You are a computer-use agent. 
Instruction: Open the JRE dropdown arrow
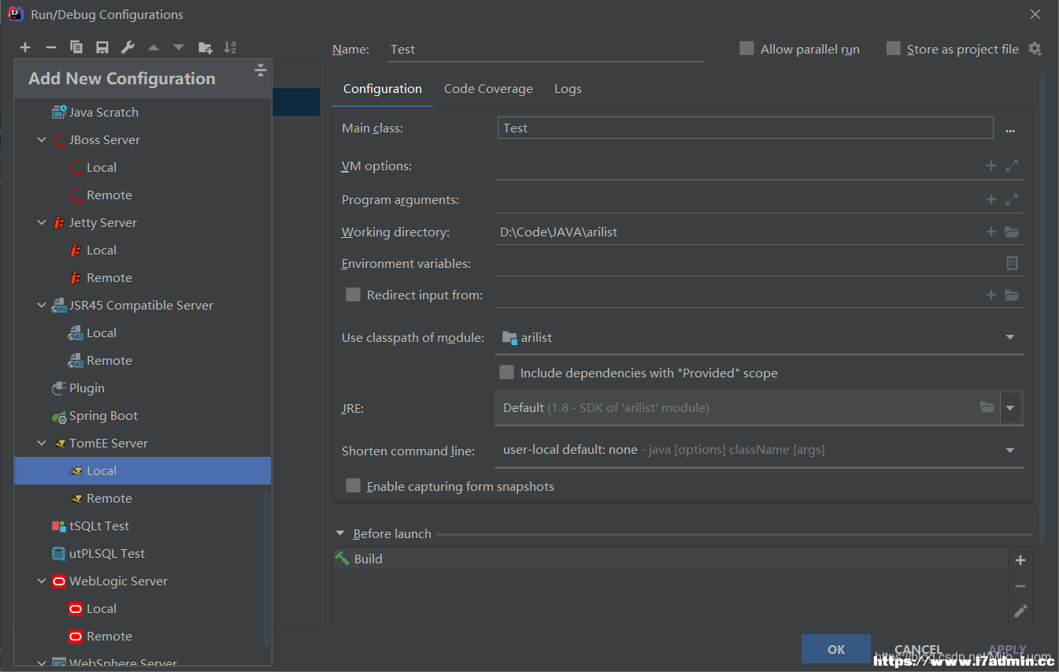[x=1011, y=408]
